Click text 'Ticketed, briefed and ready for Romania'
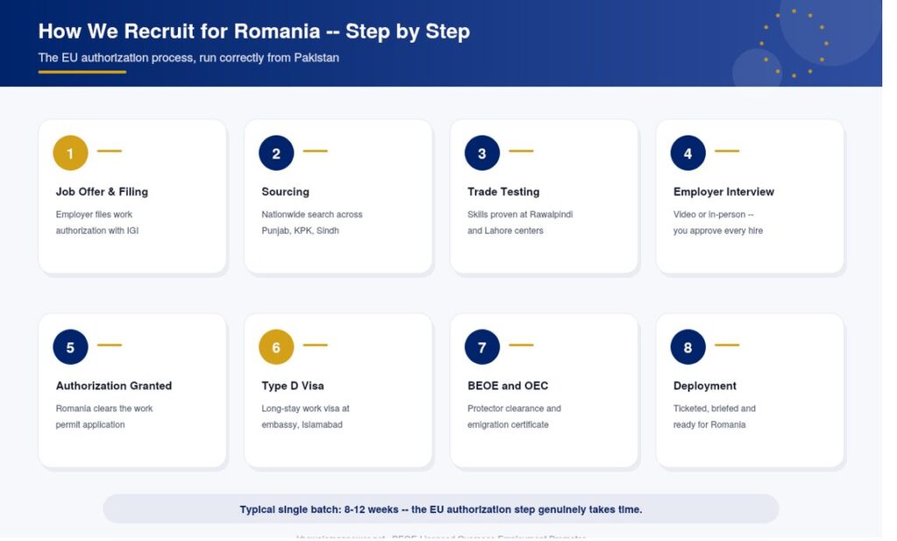The width and height of the screenshot is (897, 541). pyautogui.click(x=715, y=417)
